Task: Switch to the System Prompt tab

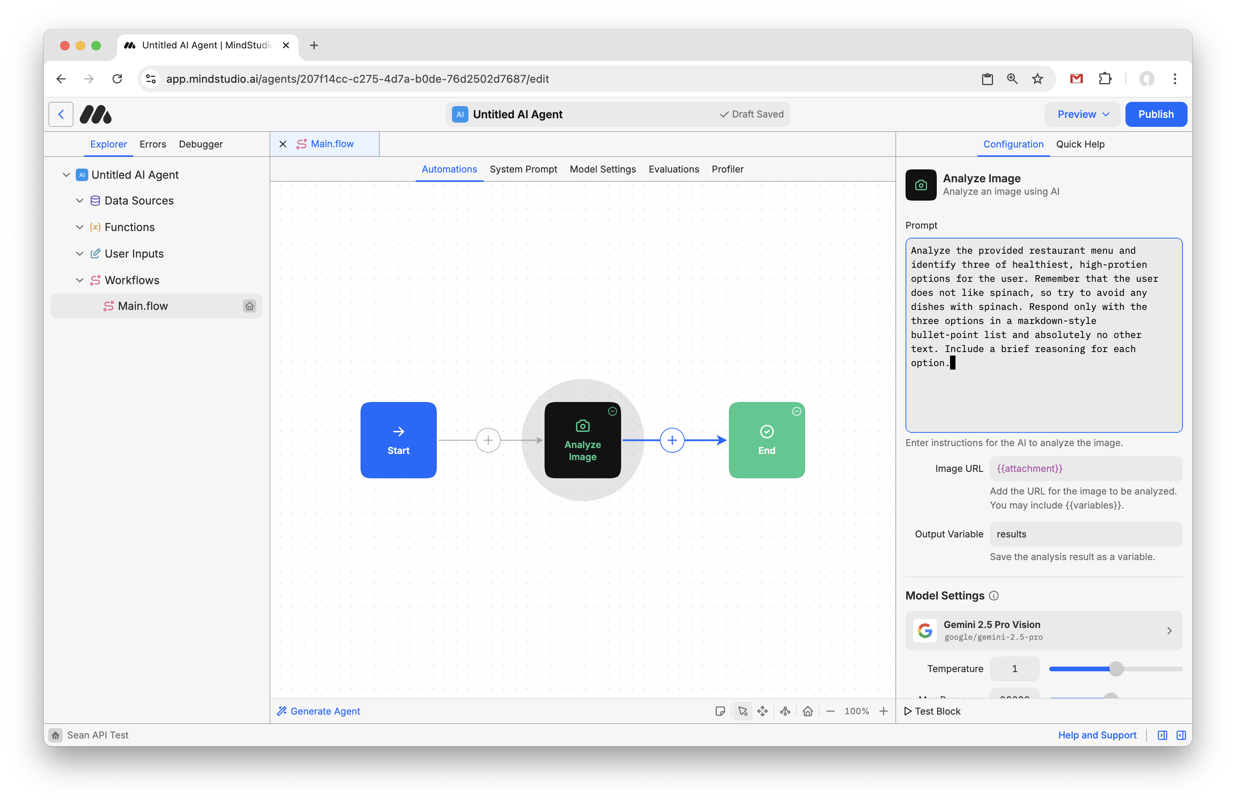Action: pyautogui.click(x=523, y=169)
